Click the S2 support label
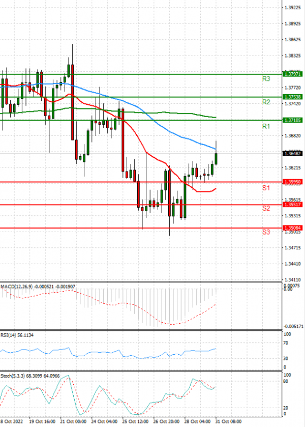305x427 pixels. (266, 208)
